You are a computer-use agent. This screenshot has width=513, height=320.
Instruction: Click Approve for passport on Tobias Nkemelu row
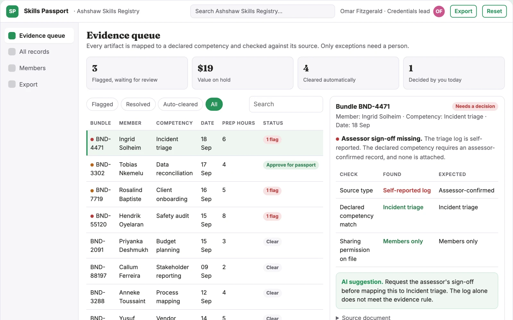click(x=291, y=165)
